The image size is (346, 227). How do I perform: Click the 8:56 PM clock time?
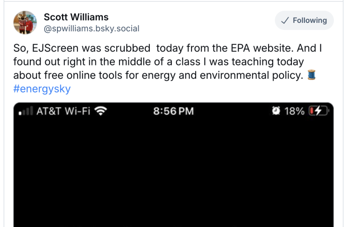[x=173, y=112]
